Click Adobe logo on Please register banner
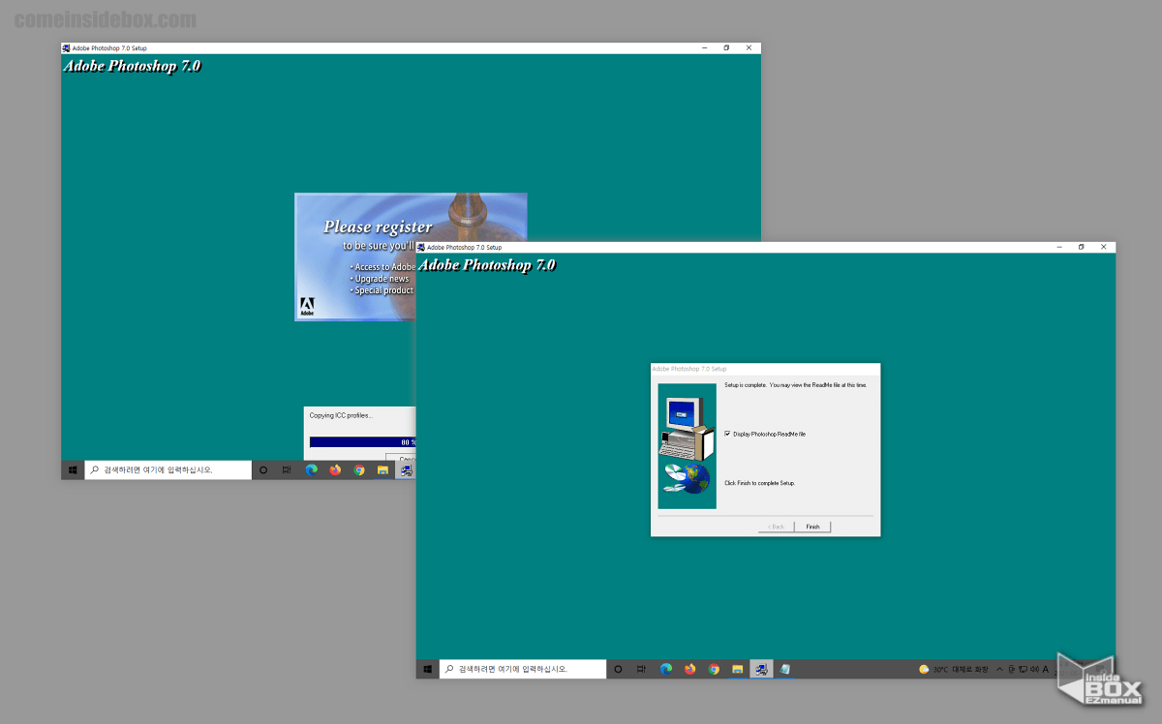This screenshot has height=724, width=1162. pyautogui.click(x=307, y=305)
